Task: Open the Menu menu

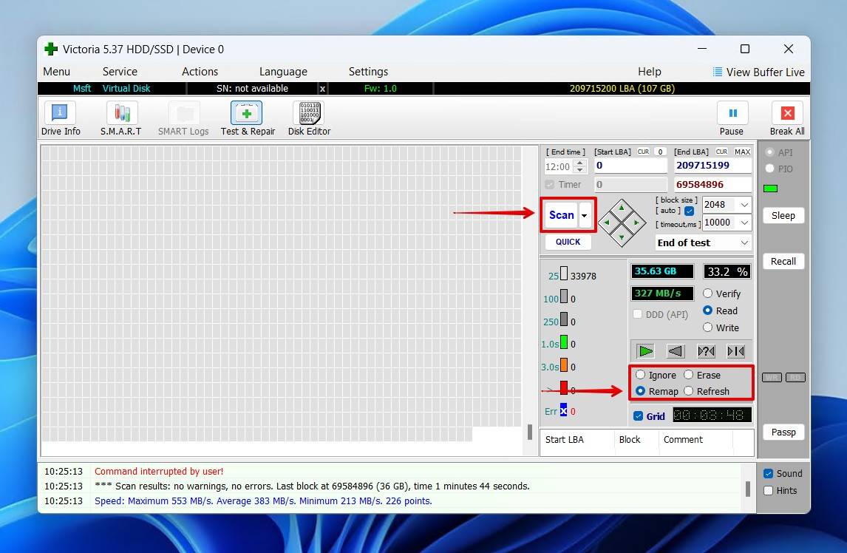Action: [x=57, y=72]
